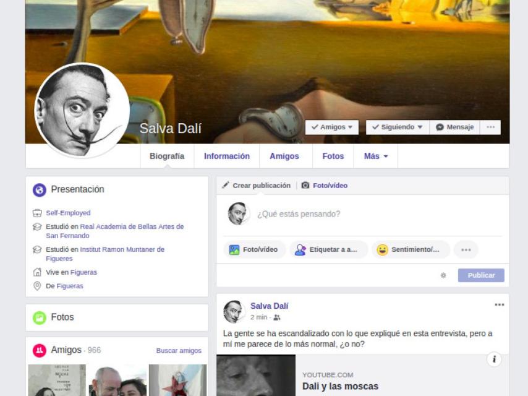Screen dimensions: 528x396
Task: Select the Foto/vídeo composer header tab
Action: [330, 186]
